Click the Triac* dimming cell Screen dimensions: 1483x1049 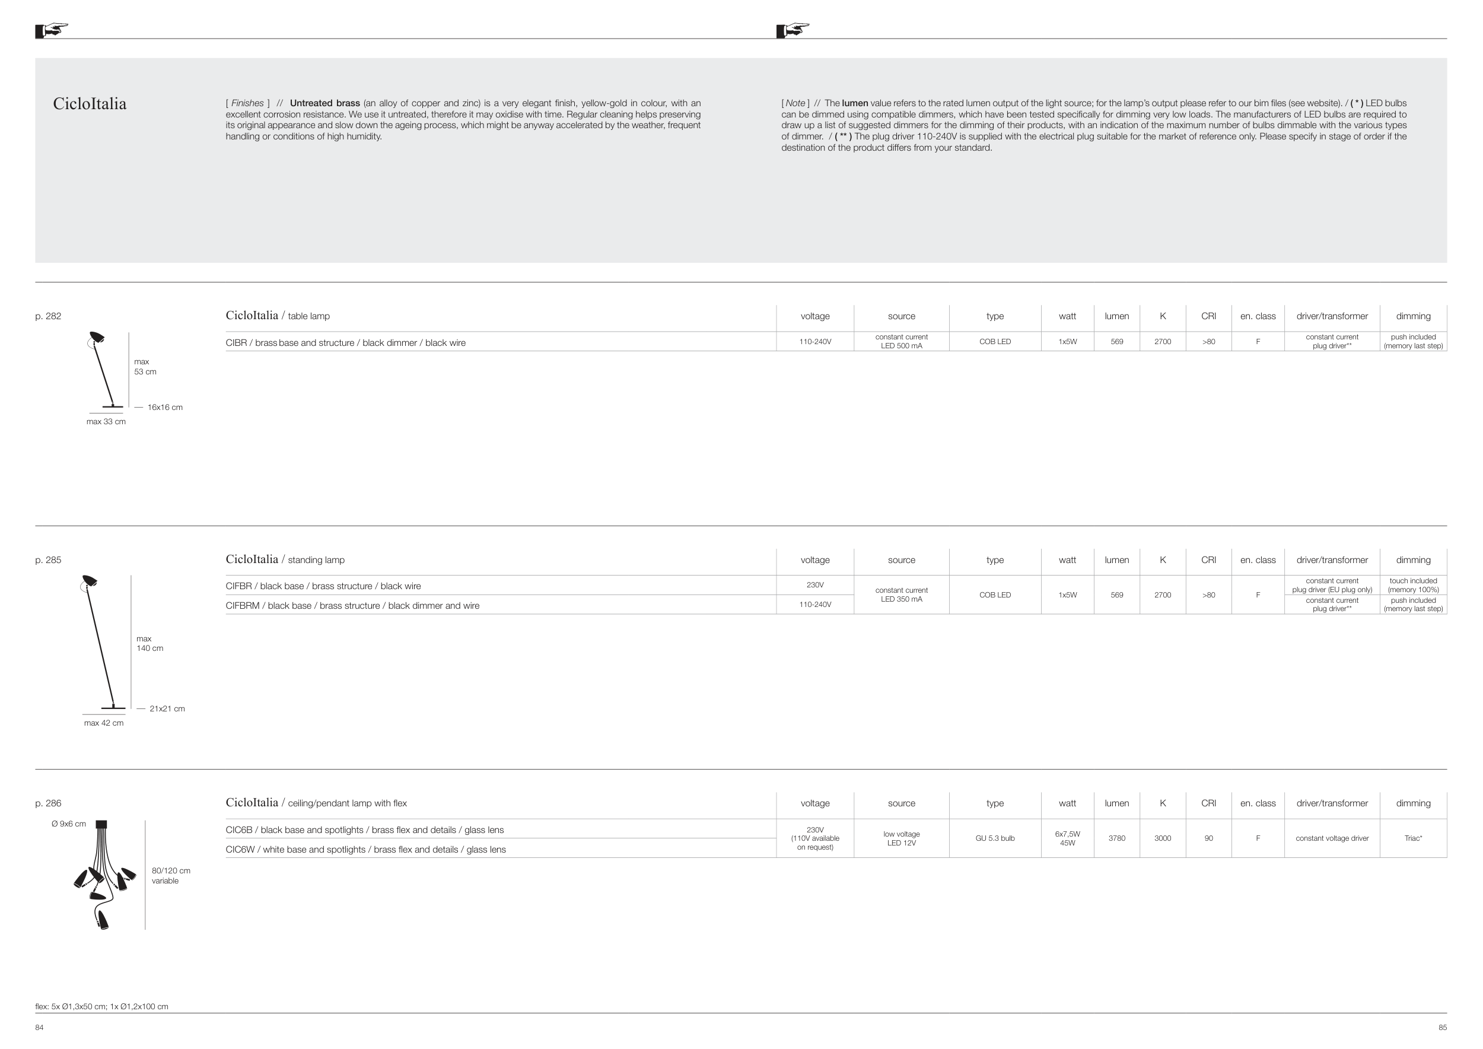(x=1412, y=838)
